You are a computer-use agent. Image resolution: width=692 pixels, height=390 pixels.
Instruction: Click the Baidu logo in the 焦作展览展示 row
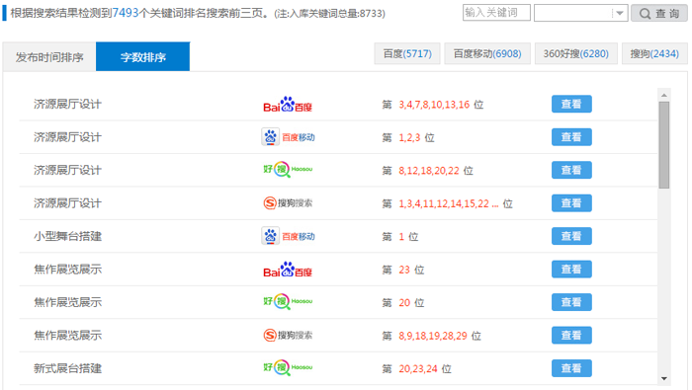click(x=288, y=270)
